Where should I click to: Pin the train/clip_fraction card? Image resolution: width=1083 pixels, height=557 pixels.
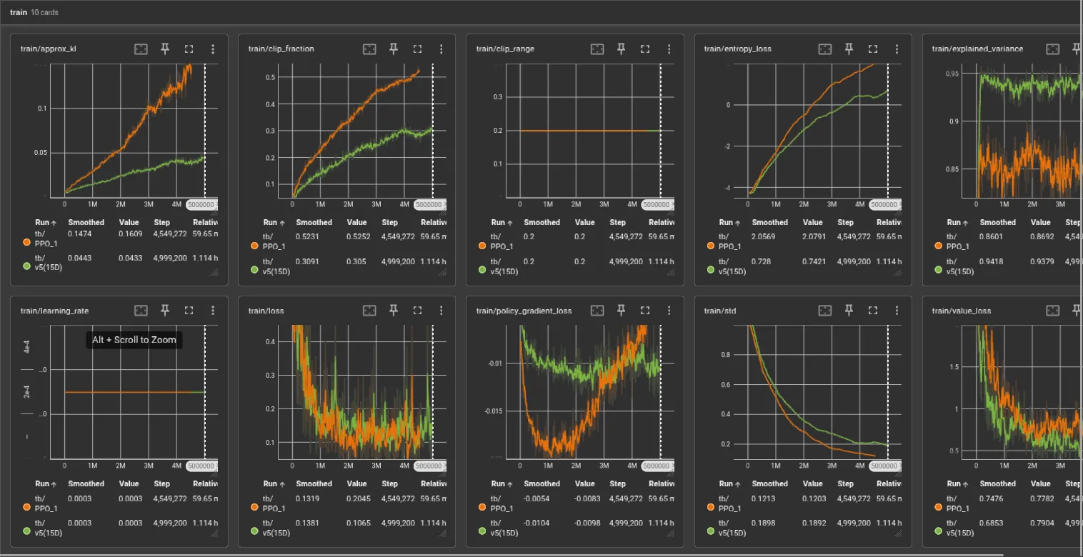point(394,49)
